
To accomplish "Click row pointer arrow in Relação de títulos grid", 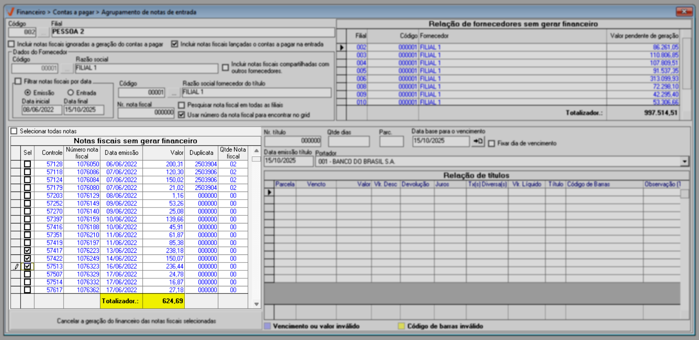I will tap(269, 192).
